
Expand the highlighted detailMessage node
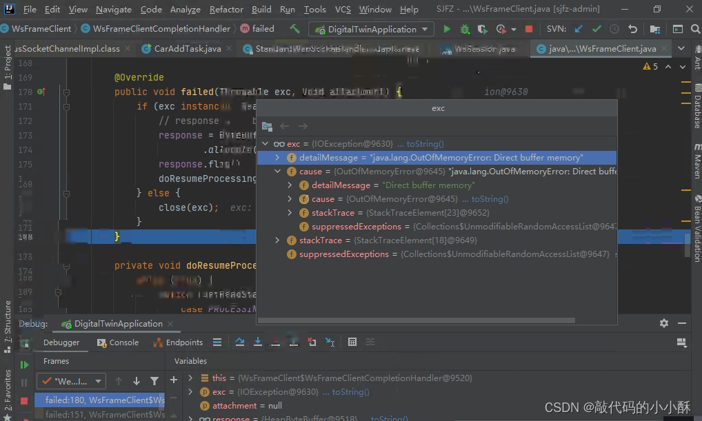278,158
